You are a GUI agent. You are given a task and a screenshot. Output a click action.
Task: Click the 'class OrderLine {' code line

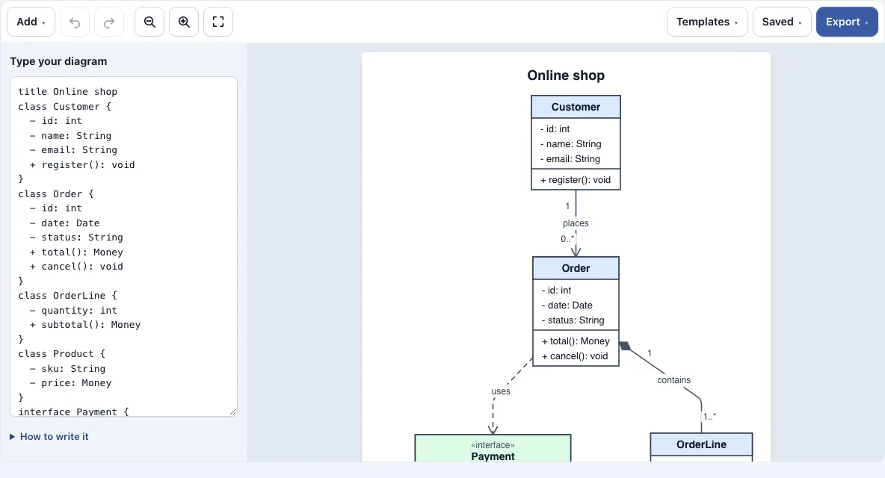tap(68, 295)
